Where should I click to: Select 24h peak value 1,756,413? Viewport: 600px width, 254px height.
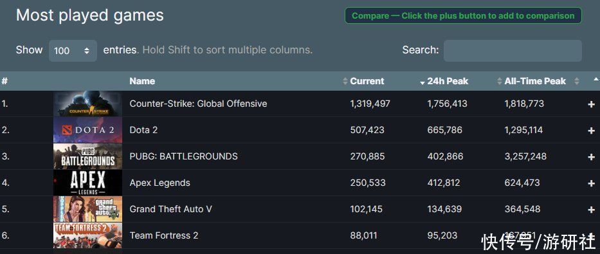[448, 104]
